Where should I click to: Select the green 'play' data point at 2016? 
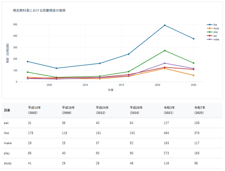tap(128, 72)
